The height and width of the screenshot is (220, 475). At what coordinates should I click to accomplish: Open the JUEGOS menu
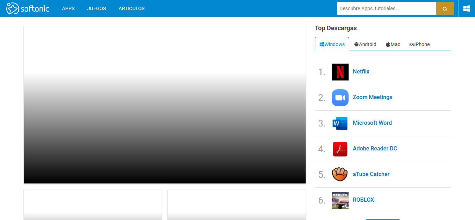[x=96, y=8]
